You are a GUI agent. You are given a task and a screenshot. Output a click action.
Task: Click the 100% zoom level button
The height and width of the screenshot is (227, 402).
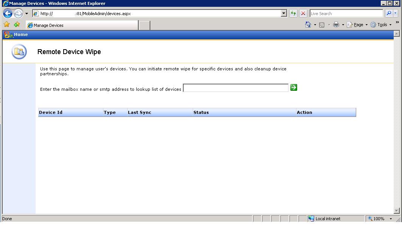[x=376, y=219]
